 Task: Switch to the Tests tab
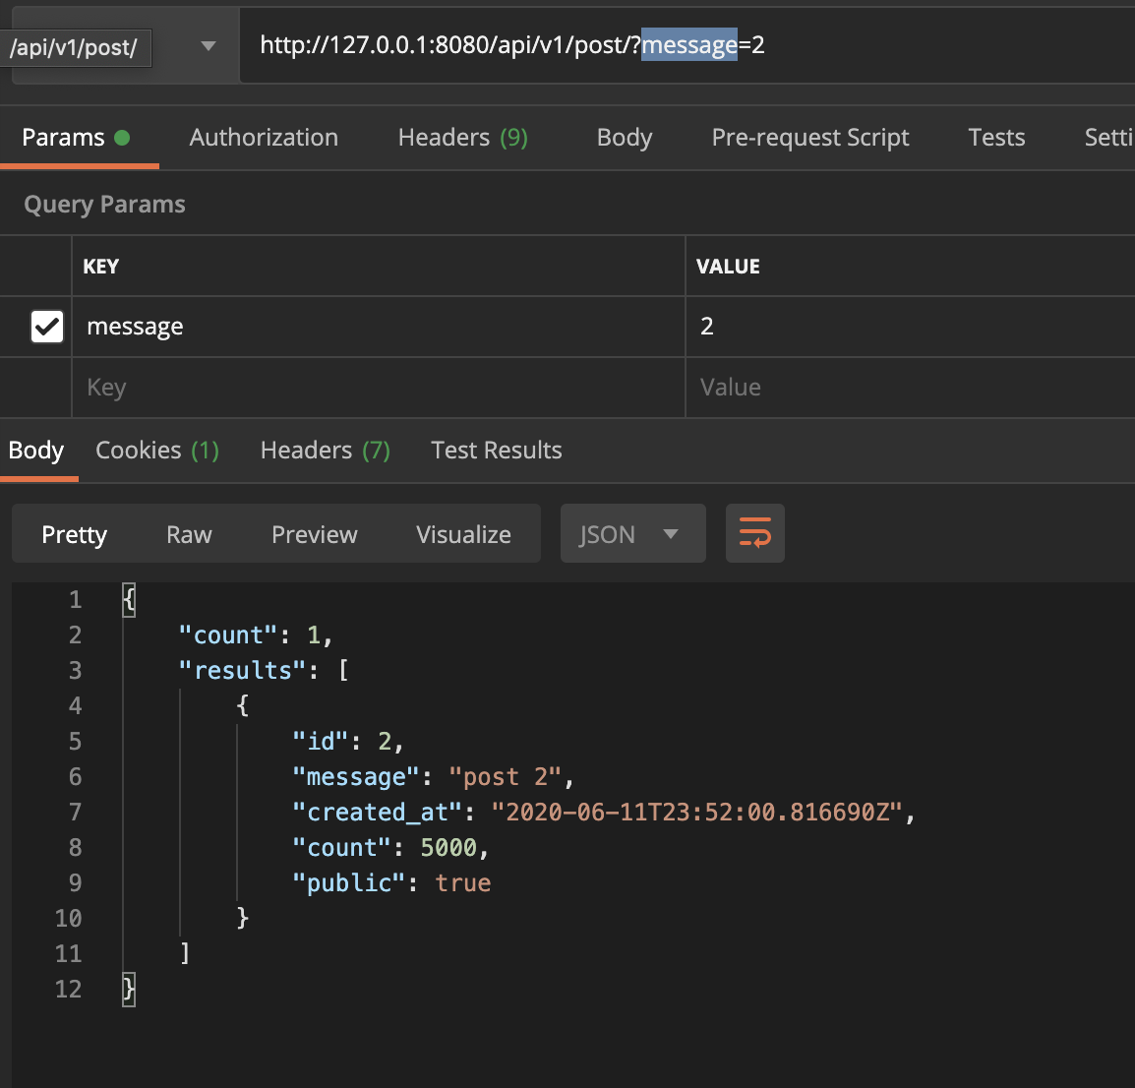point(996,138)
